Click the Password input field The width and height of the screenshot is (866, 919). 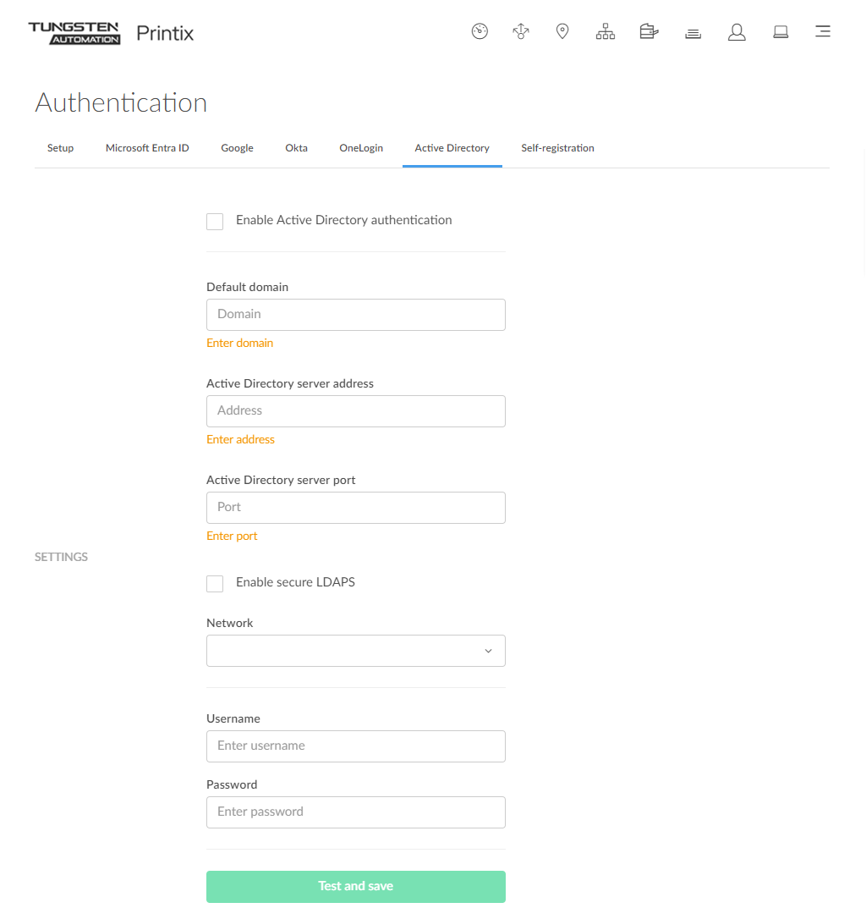click(355, 812)
